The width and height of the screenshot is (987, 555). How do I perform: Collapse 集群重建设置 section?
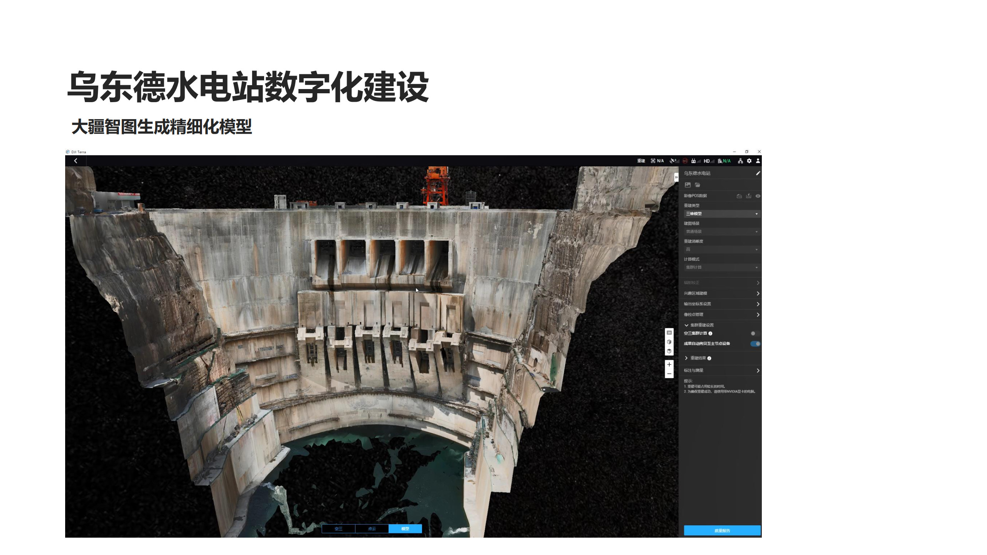point(699,325)
